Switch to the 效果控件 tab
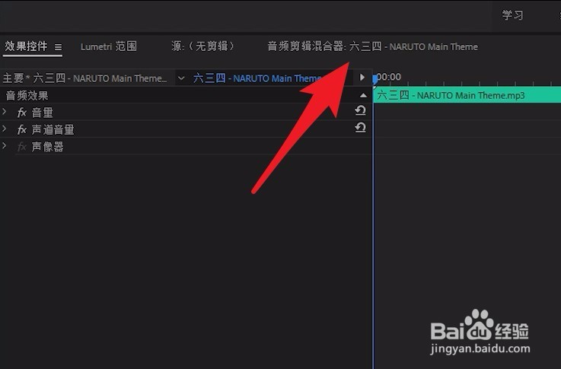The image size is (561, 369). [x=26, y=46]
